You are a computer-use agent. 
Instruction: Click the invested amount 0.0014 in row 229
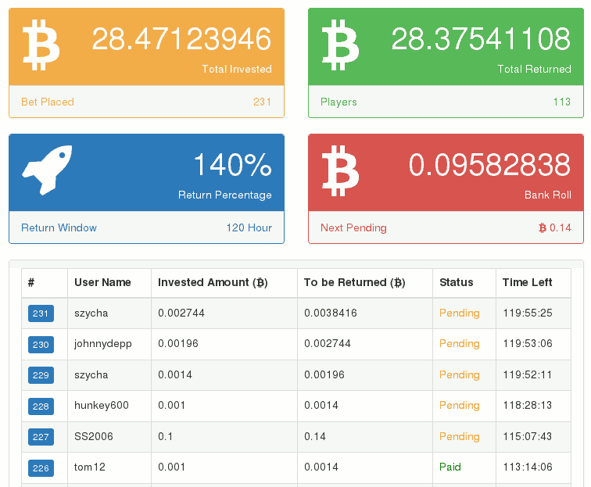click(x=175, y=375)
